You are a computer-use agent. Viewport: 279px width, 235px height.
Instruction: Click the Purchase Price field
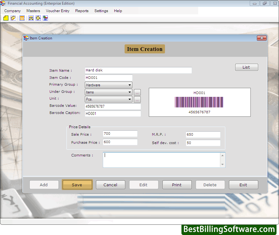tap(120, 142)
